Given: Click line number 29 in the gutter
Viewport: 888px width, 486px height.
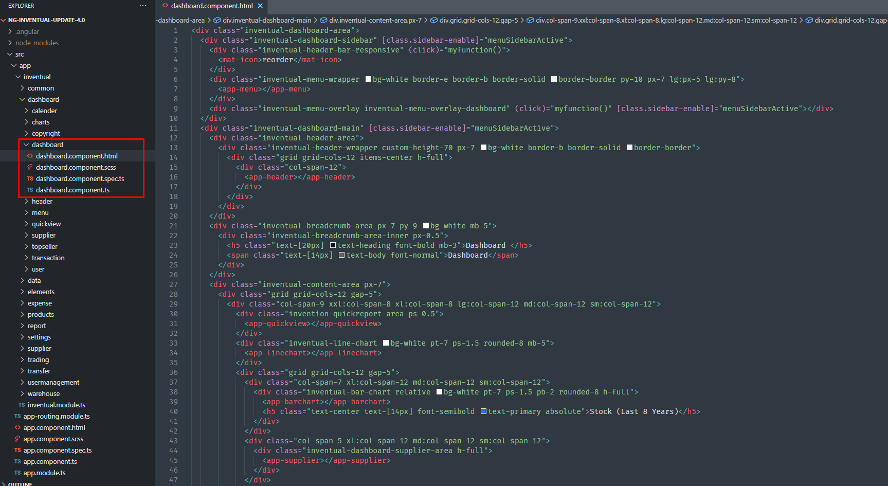Looking at the screenshot, I should tap(173, 304).
